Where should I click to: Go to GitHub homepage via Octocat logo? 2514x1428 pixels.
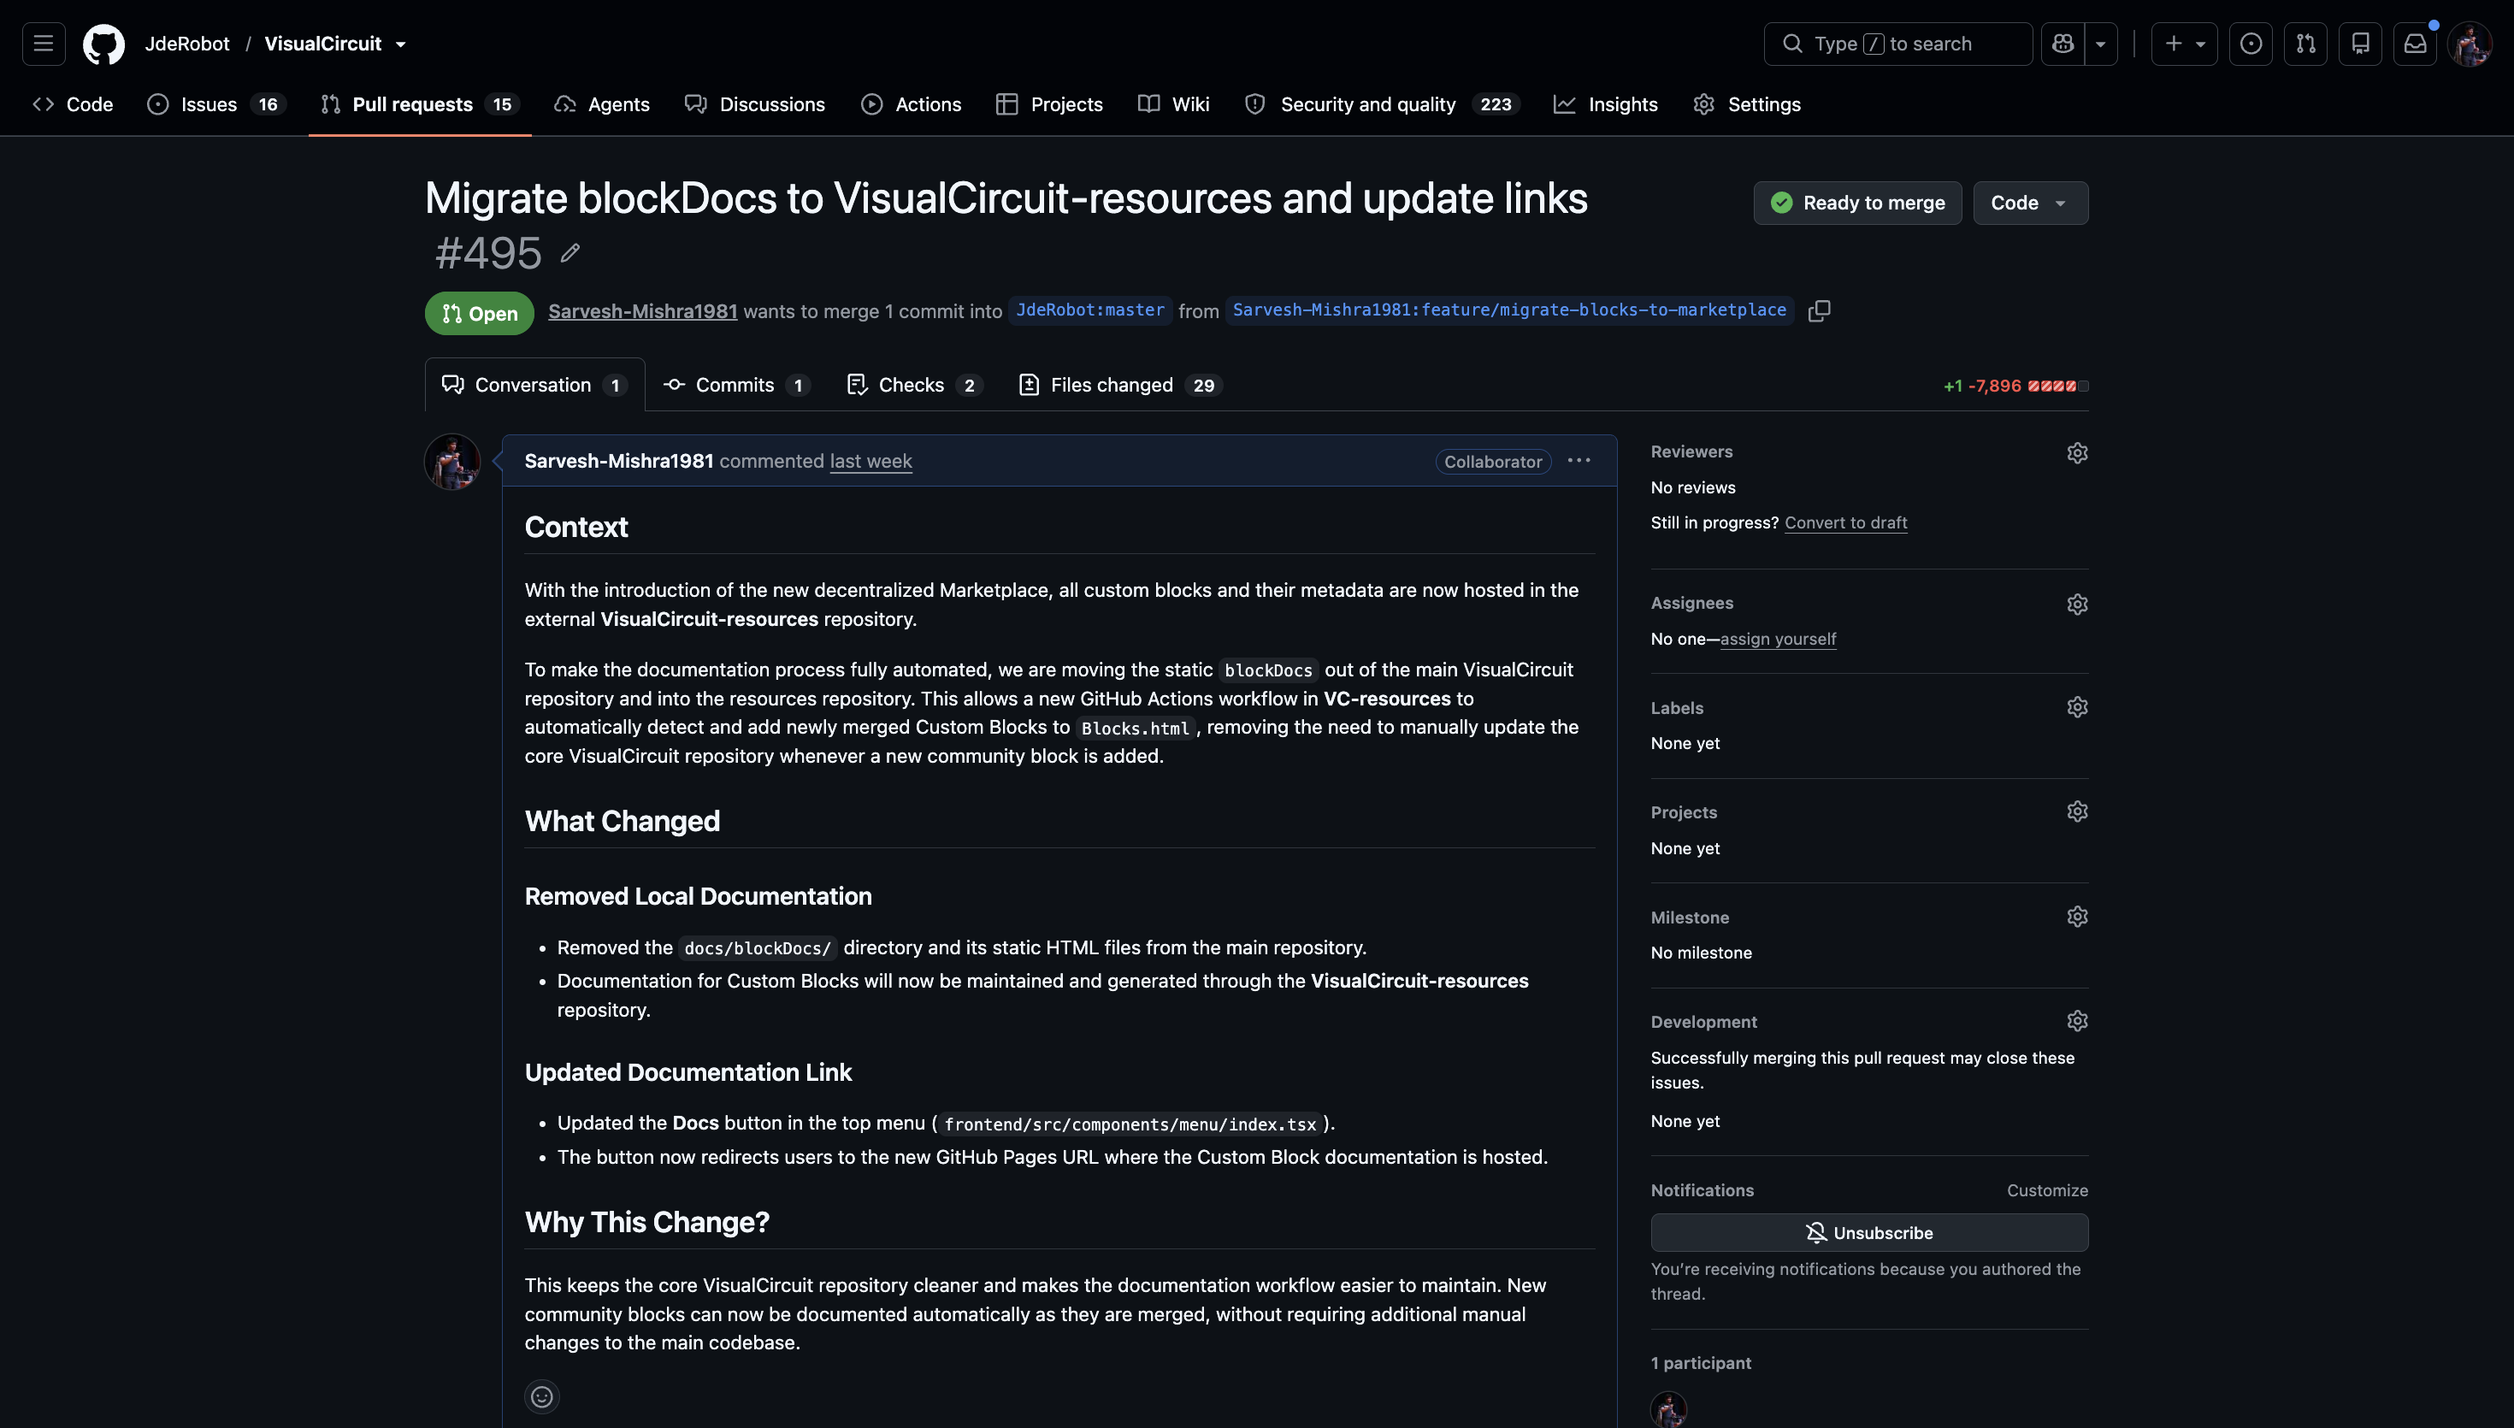(x=104, y=44)
